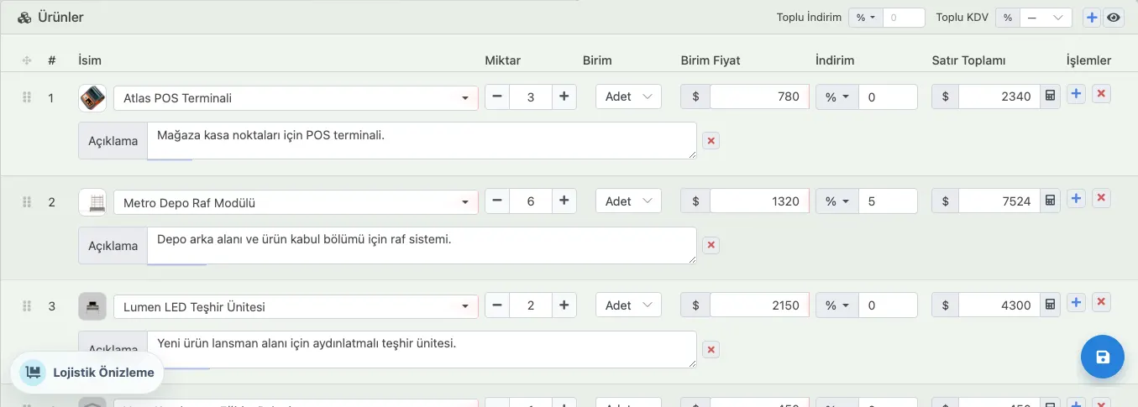
Task: Click drag handle of row 1
Action: [26, 97]
